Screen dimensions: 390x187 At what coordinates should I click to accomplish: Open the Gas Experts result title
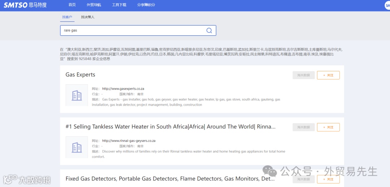coord(80,75)
